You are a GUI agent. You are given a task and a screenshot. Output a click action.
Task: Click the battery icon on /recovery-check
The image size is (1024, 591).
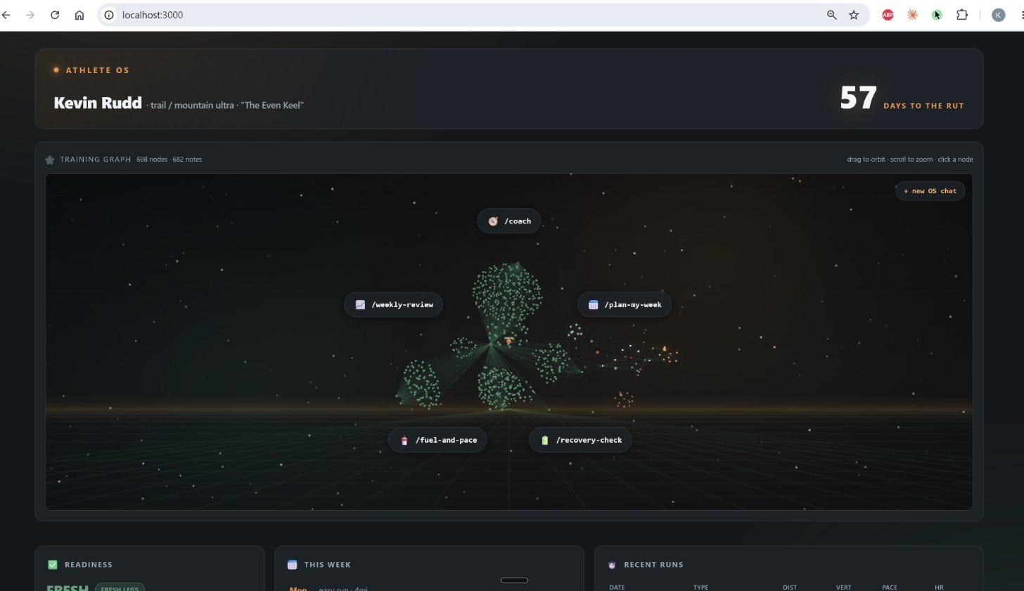[x=544, y=440]
